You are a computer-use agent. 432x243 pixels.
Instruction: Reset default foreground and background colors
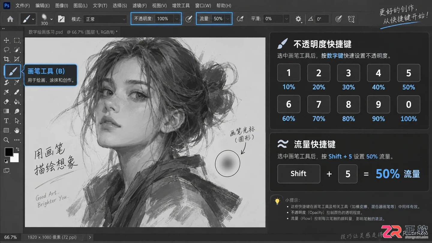[6, 161]
